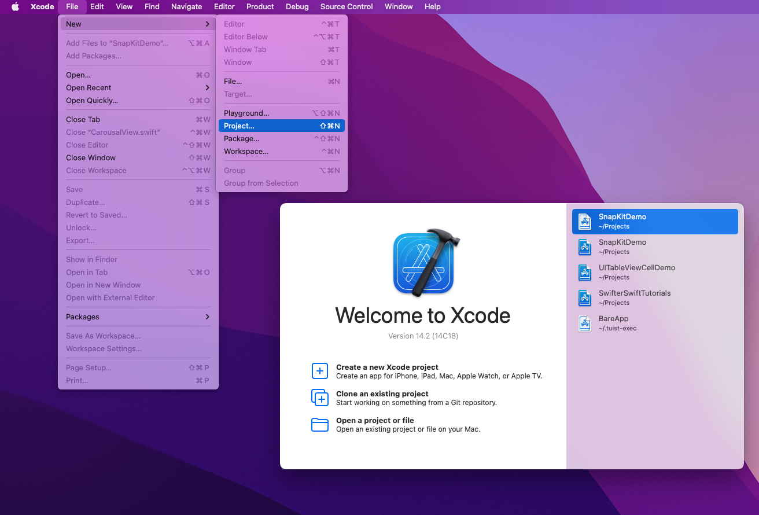Open the Navigate menu
759x515 pixels.
[187, 7]
